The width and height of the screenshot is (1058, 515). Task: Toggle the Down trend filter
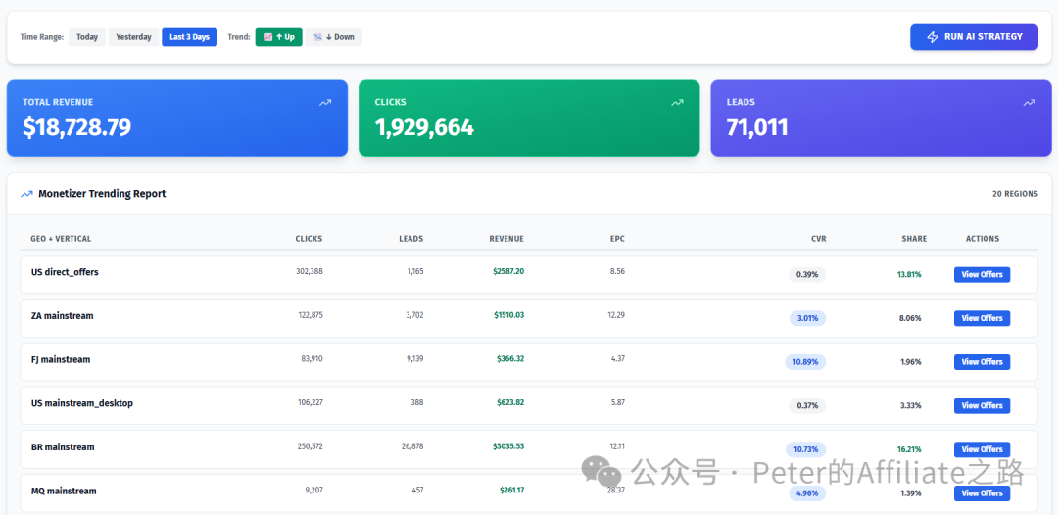click(334, 37)
